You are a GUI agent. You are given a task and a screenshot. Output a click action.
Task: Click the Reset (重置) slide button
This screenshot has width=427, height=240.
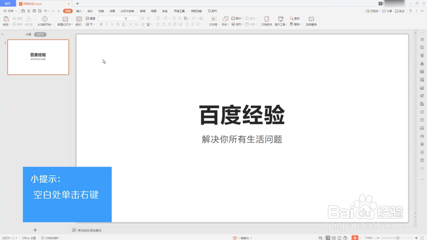pyautogui.click(x=91, y=18)
